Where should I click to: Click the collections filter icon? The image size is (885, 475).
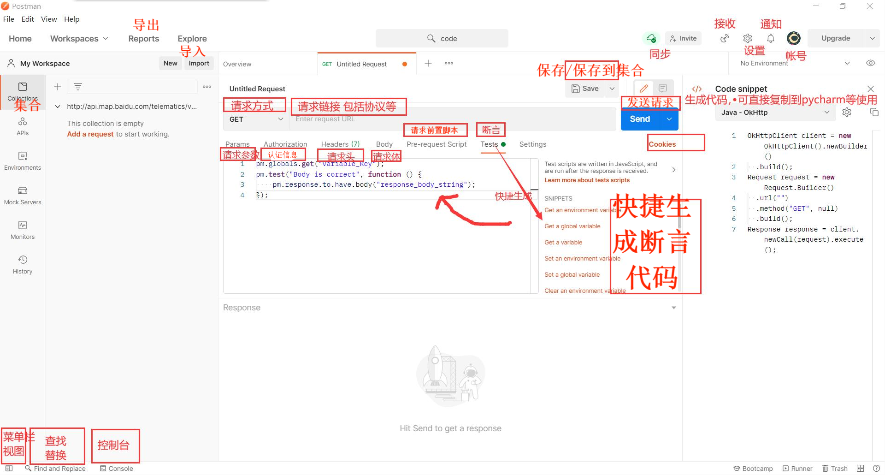[x=78, y=87]
